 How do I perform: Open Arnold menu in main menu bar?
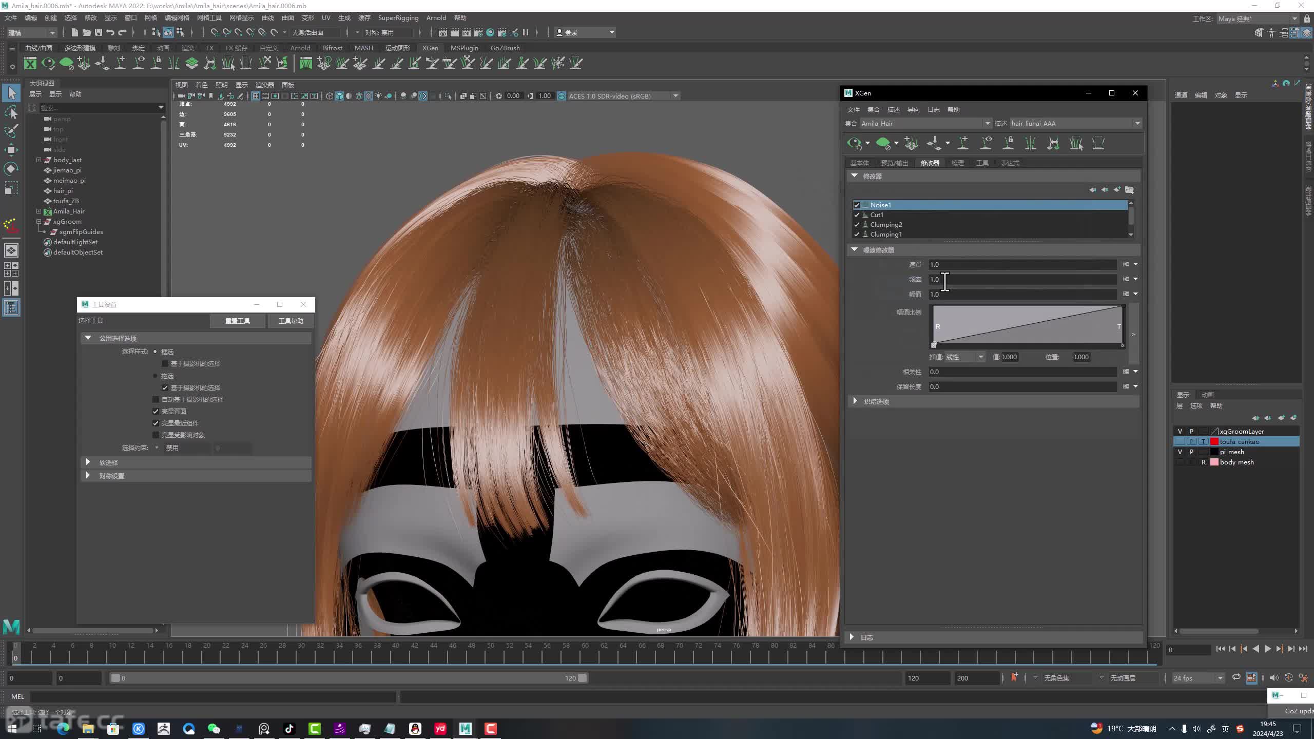point(436,17)
